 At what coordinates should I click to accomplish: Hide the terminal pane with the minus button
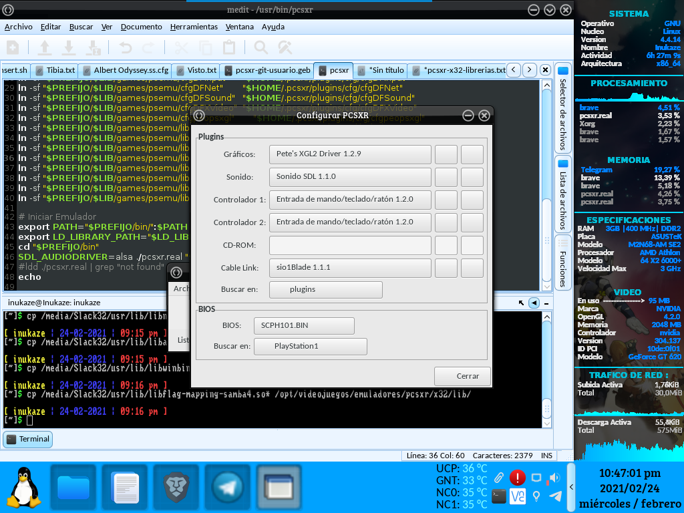pyautogui.click(x=546, y=303)
